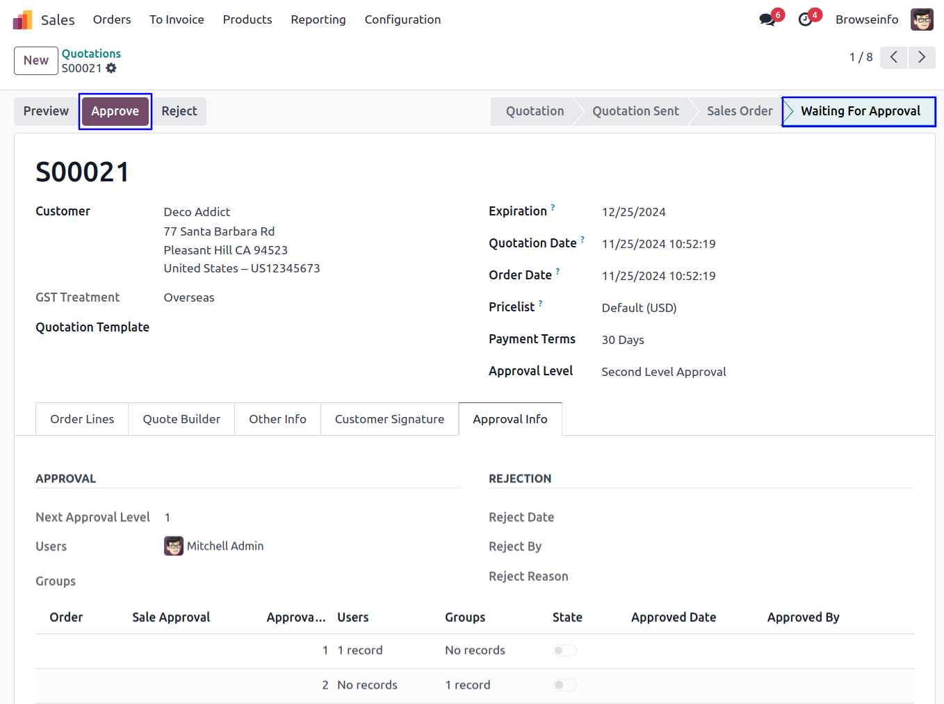944x704 pixels.
Task: Switch to the Order Lines tab
Action: click(x=82, y=419)
